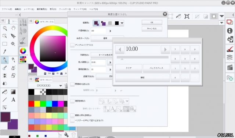Open the 対象色 target color dropdown
Viewport: 235px width, 138px height.
point(101,55)
